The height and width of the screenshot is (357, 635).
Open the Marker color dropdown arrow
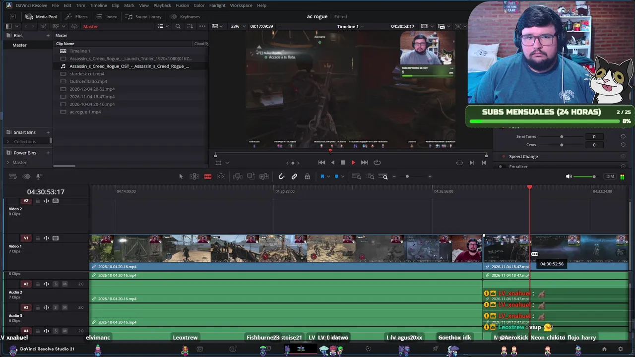click(343, 177)
